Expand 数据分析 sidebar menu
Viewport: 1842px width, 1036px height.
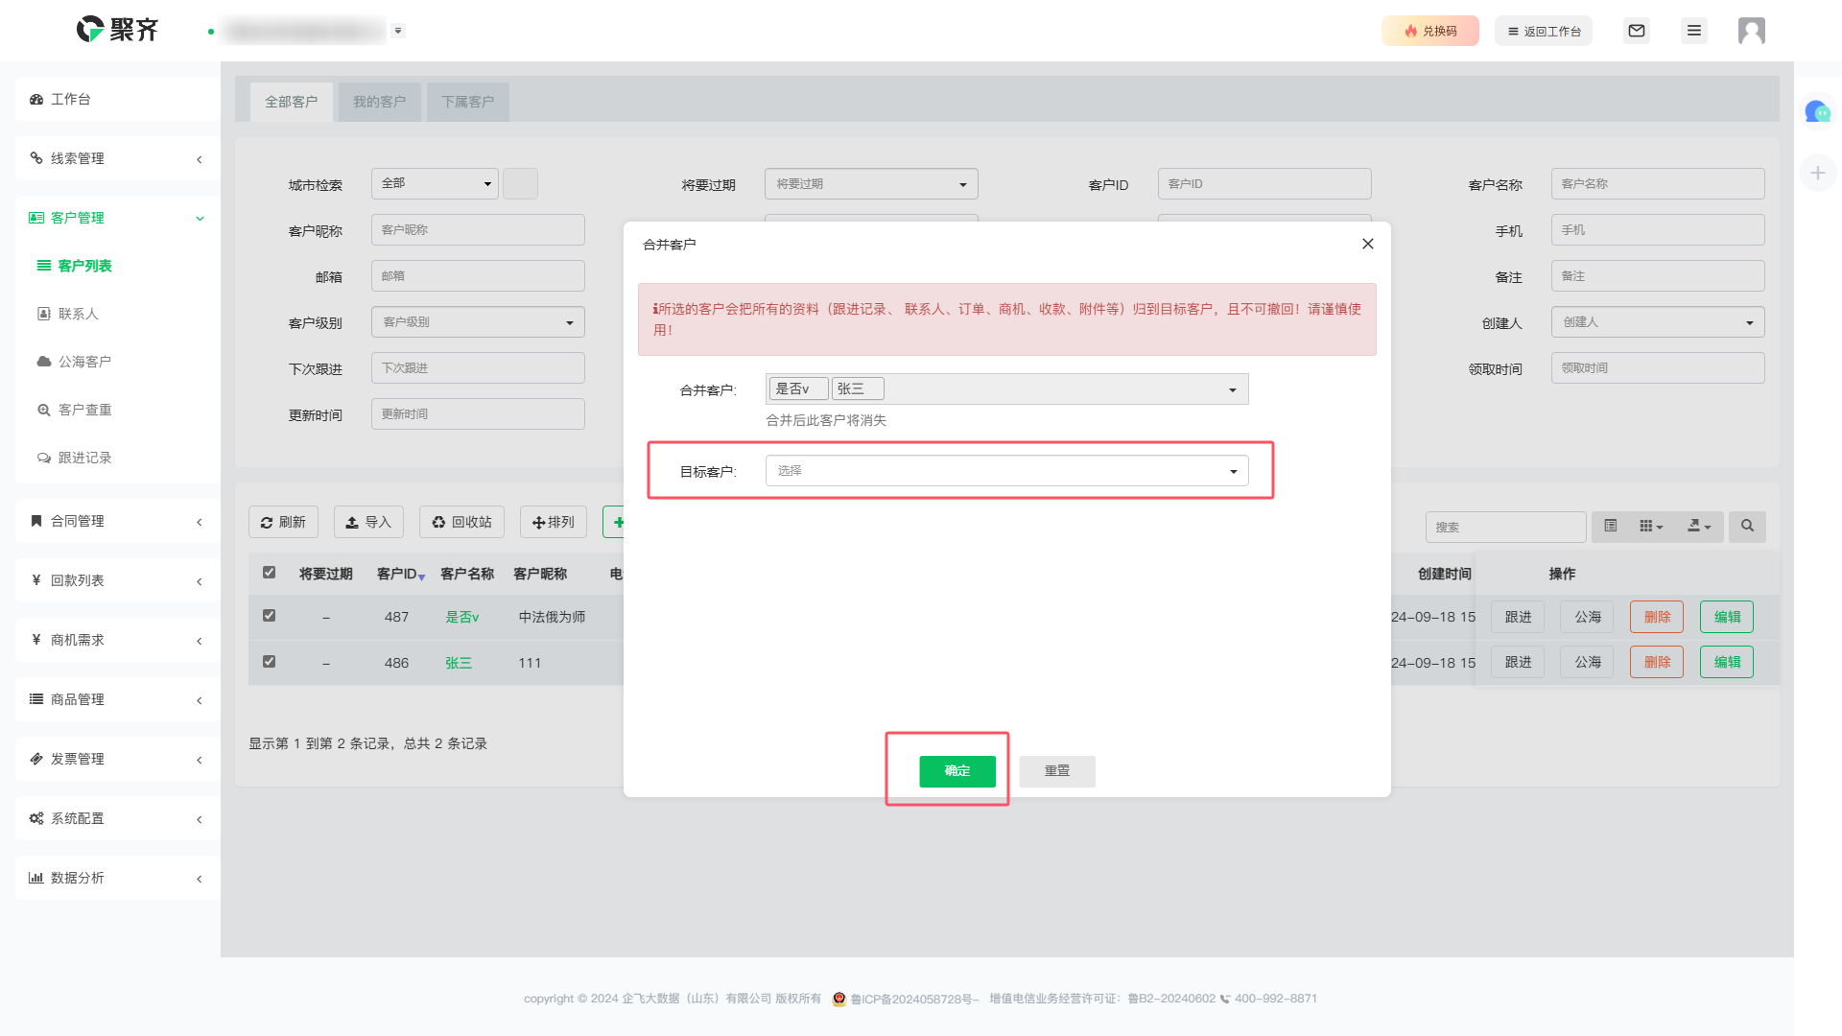pyautogui.click(x=117, y=878)
